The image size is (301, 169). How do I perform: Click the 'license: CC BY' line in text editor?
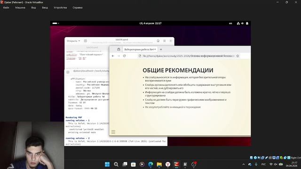tap(76, 58)
